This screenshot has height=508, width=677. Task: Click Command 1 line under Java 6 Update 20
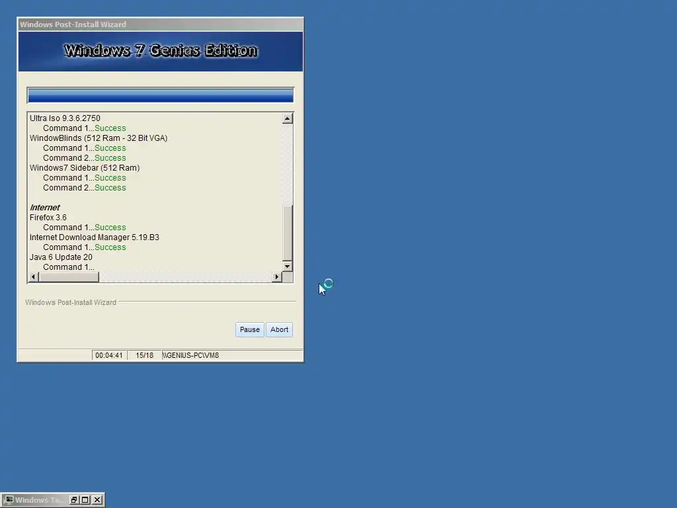pyautogui.click(x=69, y=267)
